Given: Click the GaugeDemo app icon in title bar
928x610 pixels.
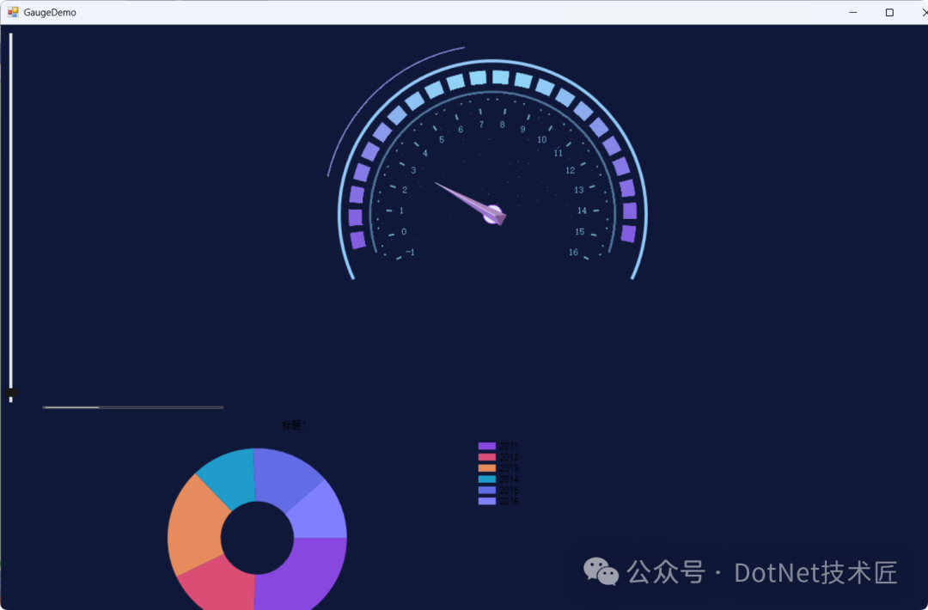Looking at the screenshot, I should [13, 12].
